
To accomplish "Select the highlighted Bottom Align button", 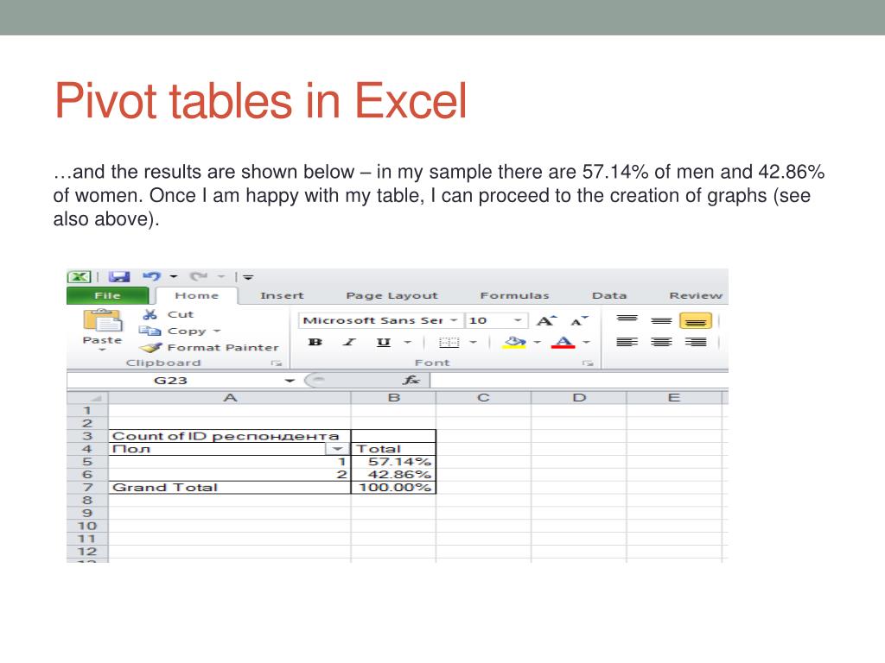I will (696, 321).
